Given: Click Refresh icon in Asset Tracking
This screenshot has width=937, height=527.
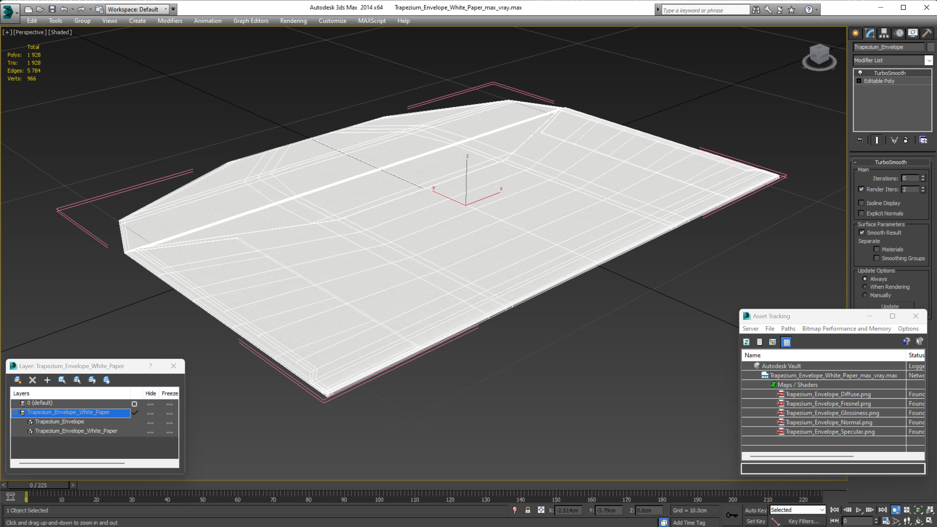Looking at the screenshot, I should pyautogui.click(x=747, y=342).
